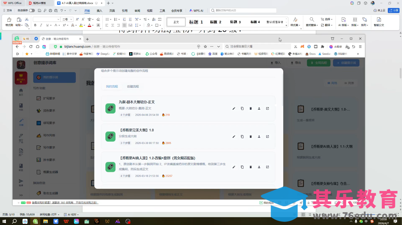The width and height of the screenshot is (402, 225).
Task: Switch to the 插入 ribbon tab
Action: click(x=99, y=10)
